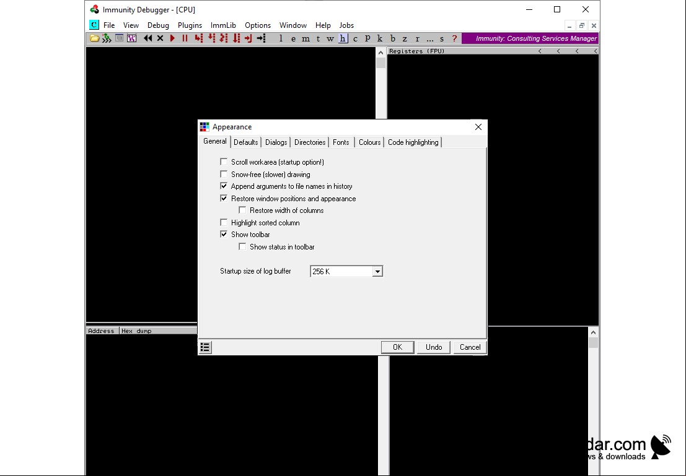Image resolution: width=686 pixels, height=476 pixels.
Task: Enable Snow-free (slower) drawing
Action: (x=224, y=174)
